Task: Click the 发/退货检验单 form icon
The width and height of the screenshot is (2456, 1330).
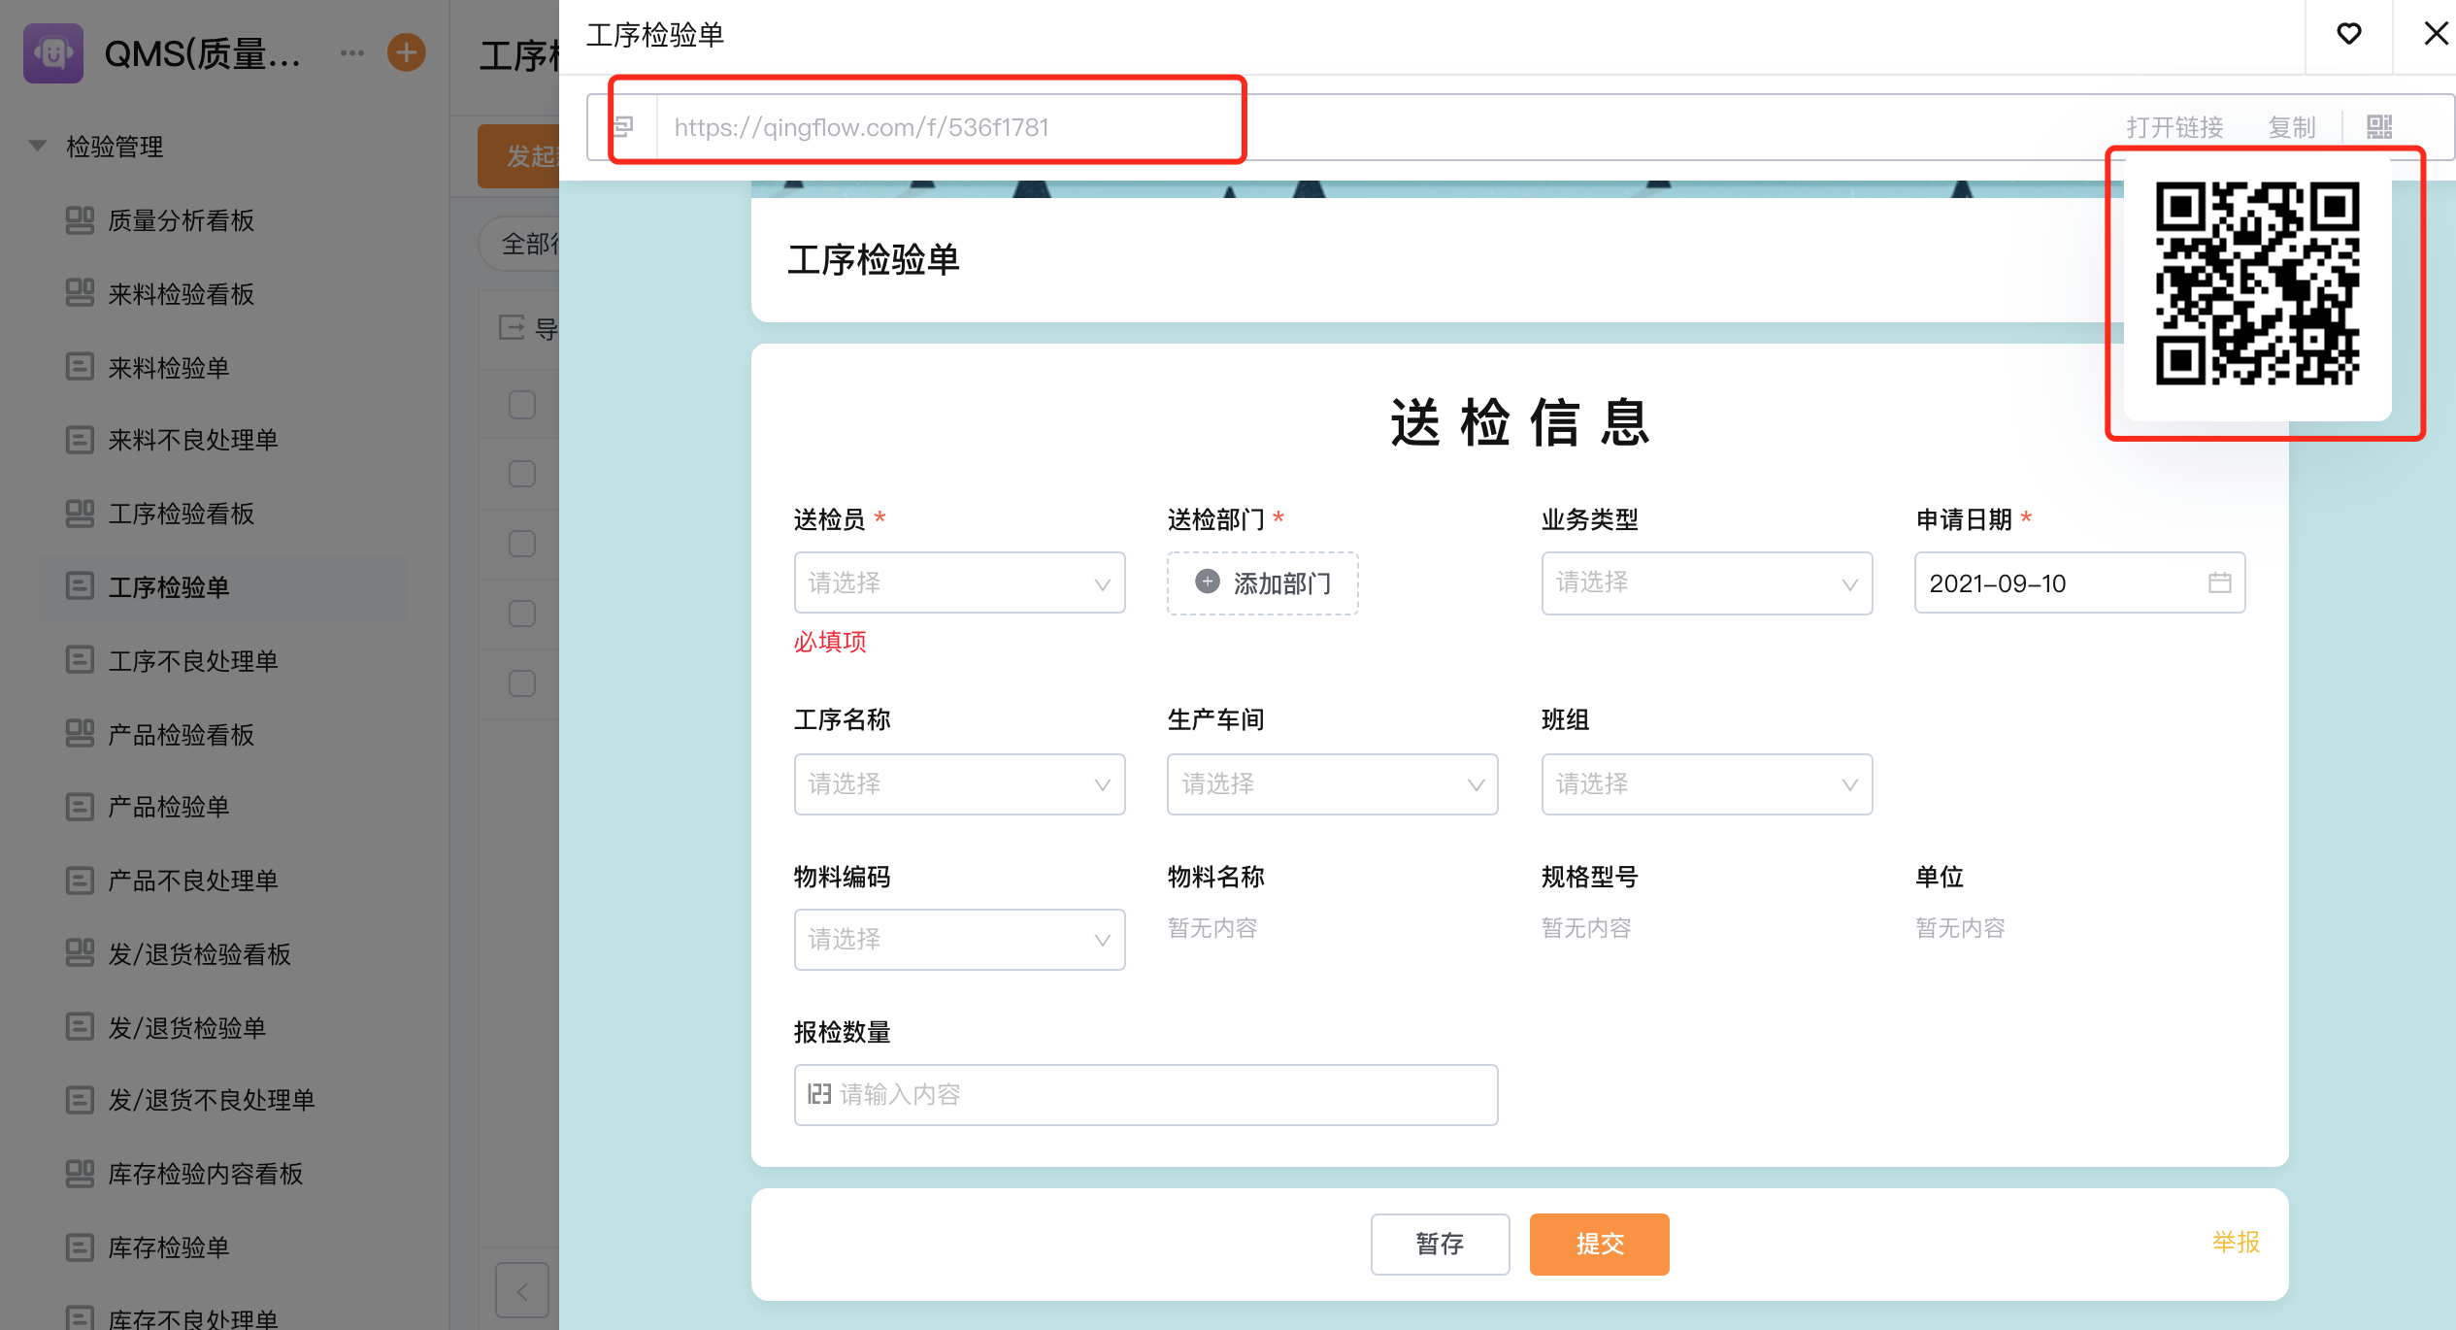Action: [80, 1027]
